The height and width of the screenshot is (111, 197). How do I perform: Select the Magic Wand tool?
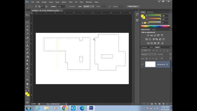click(27, 26)
